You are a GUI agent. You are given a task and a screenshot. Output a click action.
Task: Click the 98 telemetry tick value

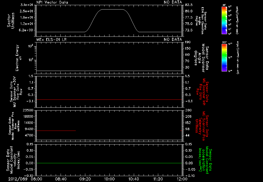click(187, 129)
